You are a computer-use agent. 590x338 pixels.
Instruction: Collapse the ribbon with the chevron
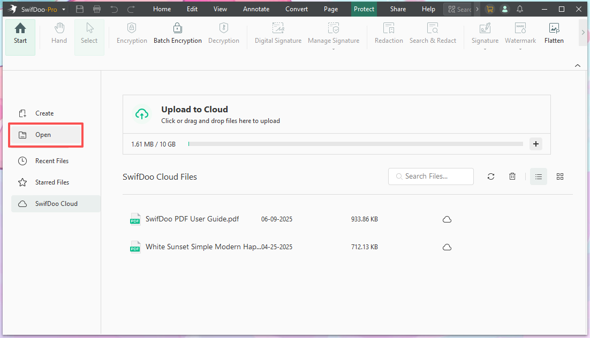click(578, 65)
